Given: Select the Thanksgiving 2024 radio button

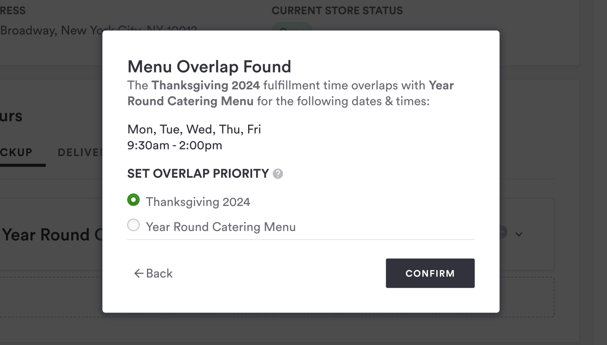Looking at the screenshot, I should 133,200.
